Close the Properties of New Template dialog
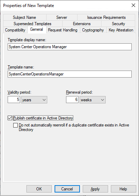Image resolution: width=139 pixels, height=196 pixels. tap(133, 5)
